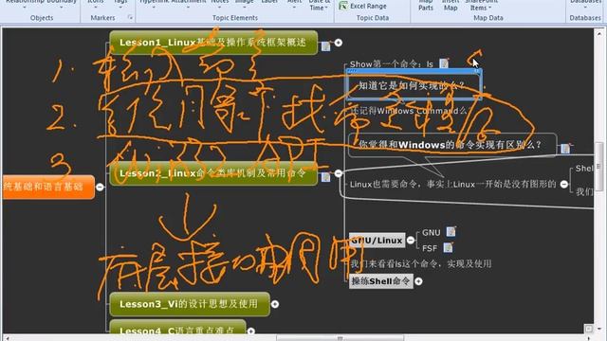Screen dimensions: 607x341
Task: Select GNU/Linux topic box
Action: [377, 241]
